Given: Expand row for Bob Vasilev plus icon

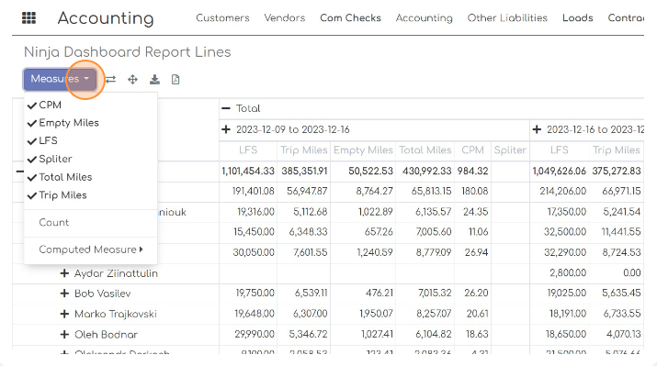Looking at the screenshot, I should click(64, 294).
